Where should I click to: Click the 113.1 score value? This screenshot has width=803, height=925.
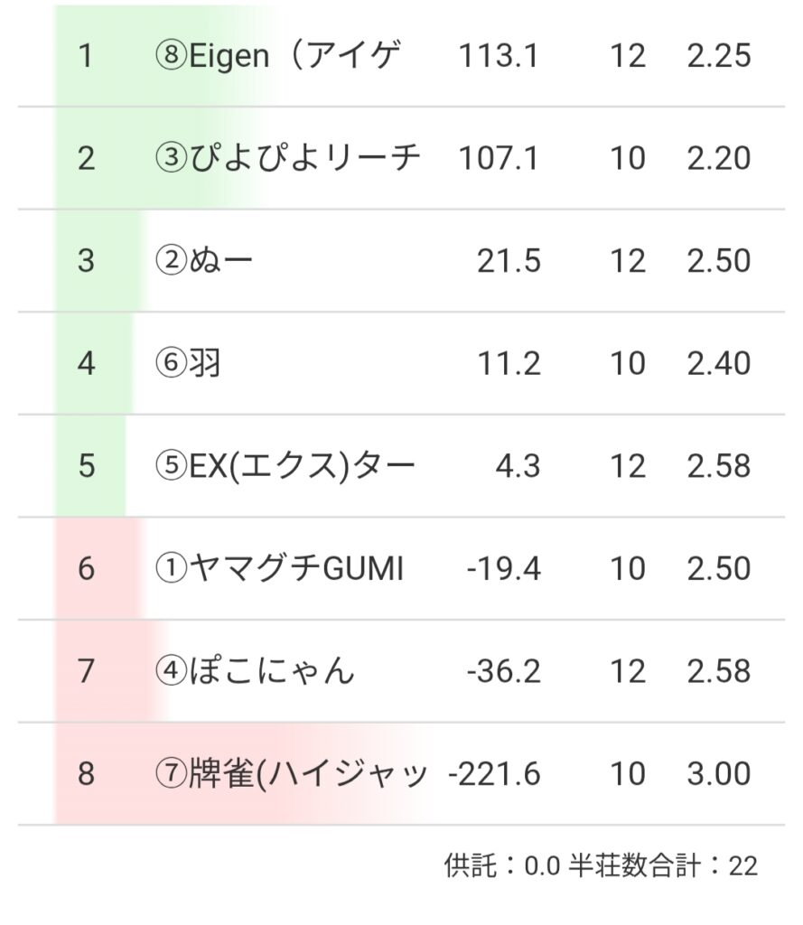pos(499,56)
